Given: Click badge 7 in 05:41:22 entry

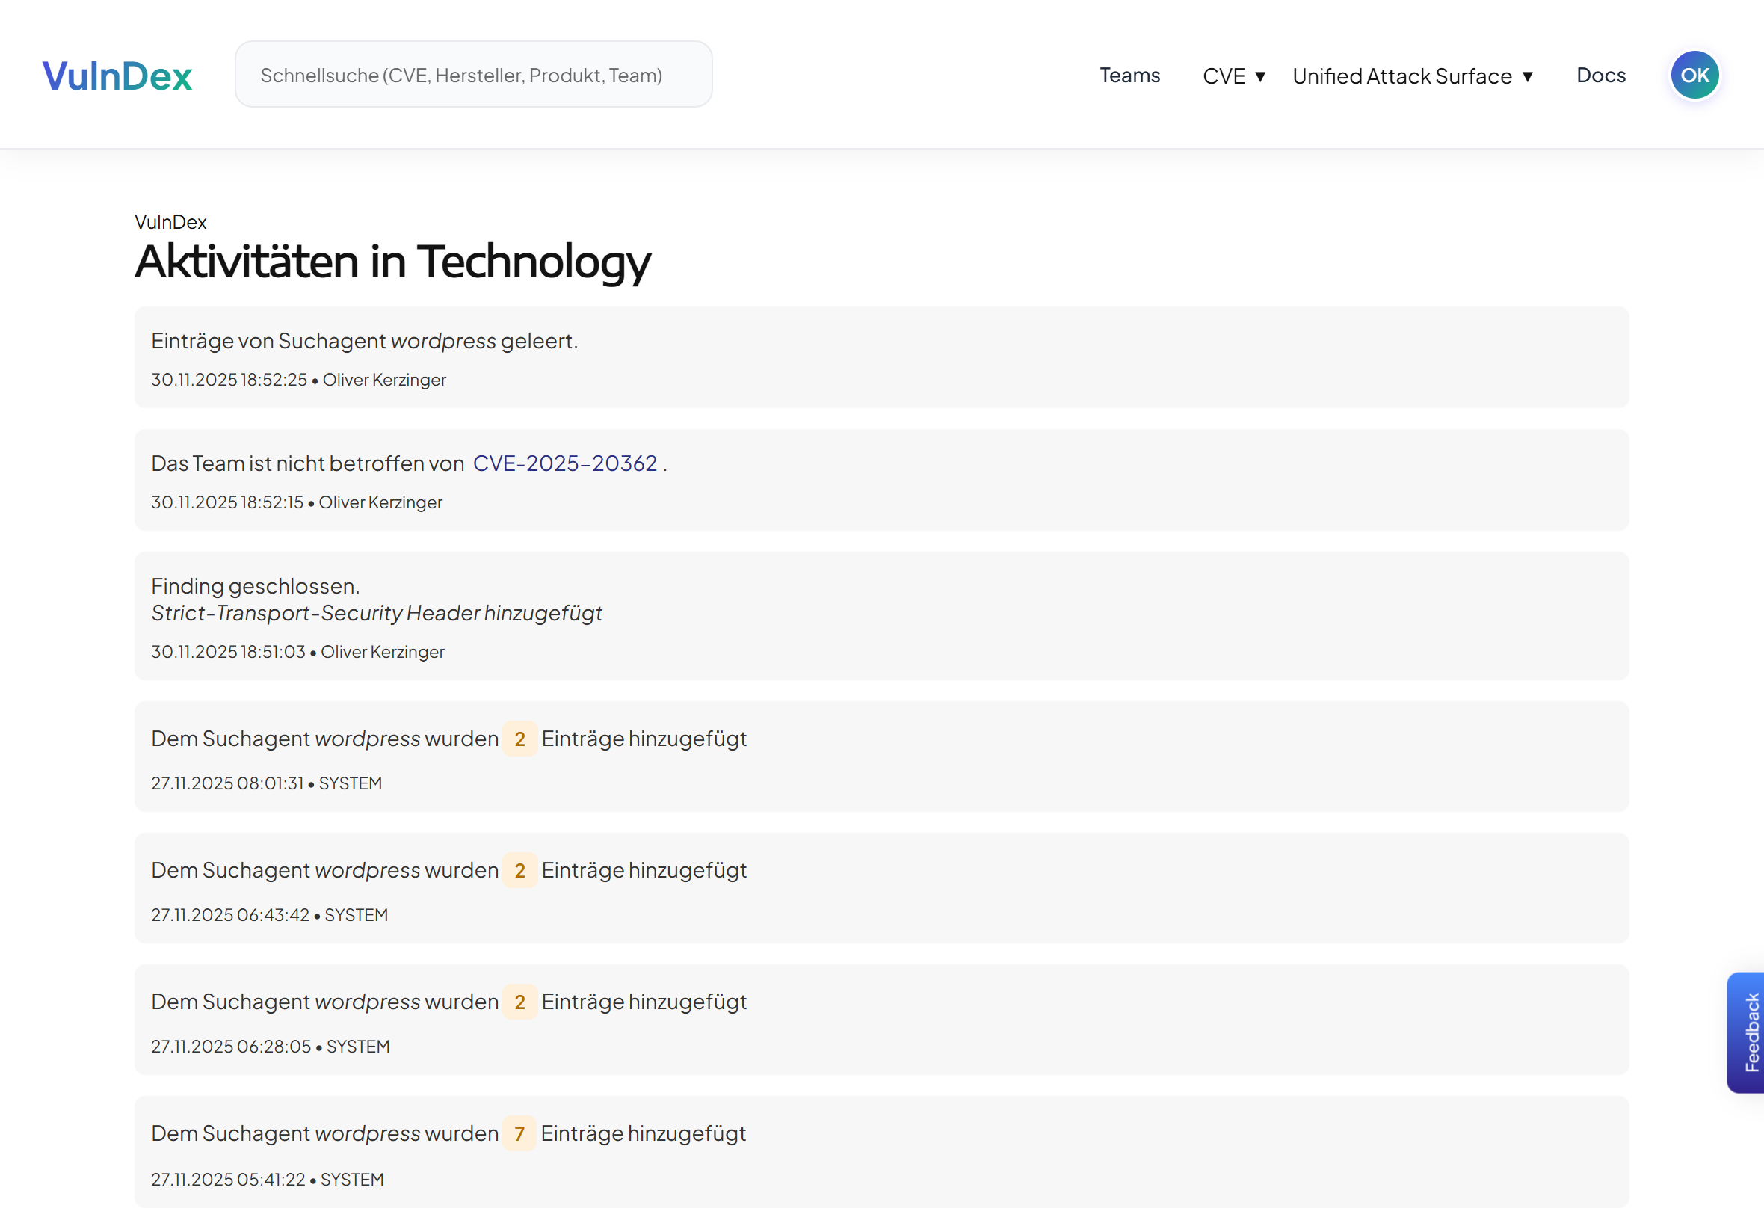Looking at the screenshot, I should [519, 1134].
